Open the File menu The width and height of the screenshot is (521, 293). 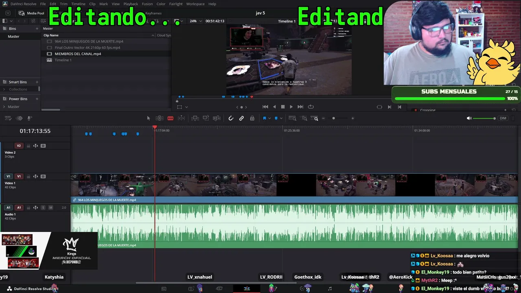[x=43, y=4]
